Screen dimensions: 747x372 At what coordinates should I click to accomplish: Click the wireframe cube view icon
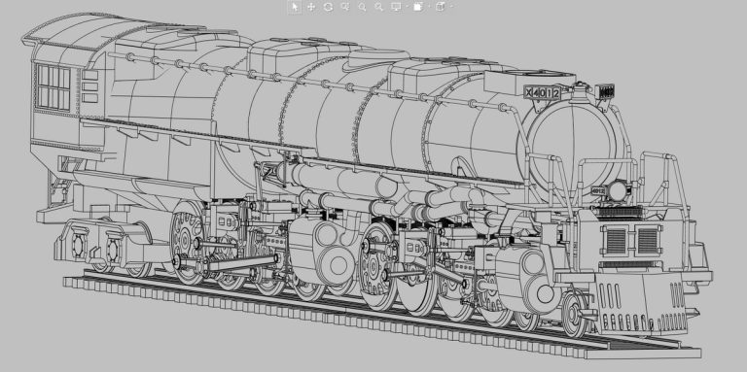[x=441, y=7]
